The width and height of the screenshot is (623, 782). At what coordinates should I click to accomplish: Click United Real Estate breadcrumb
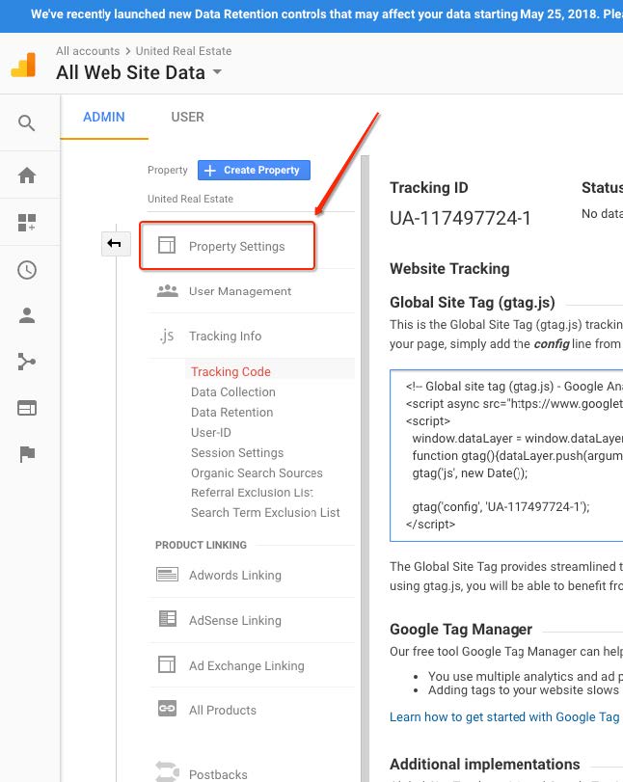[183, 51]
